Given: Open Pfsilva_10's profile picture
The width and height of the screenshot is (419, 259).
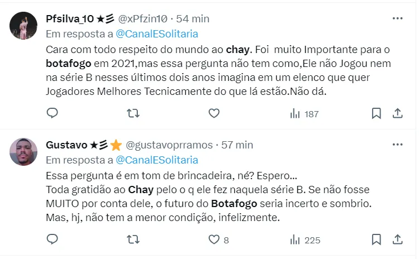Looking at the screenshot, I should tap(24, 25).
